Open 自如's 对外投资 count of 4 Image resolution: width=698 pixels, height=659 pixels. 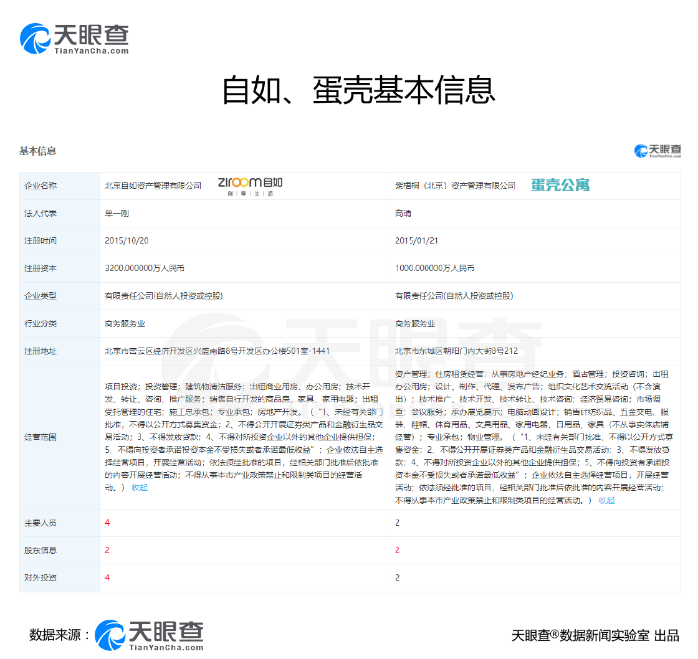pos(107,577)
